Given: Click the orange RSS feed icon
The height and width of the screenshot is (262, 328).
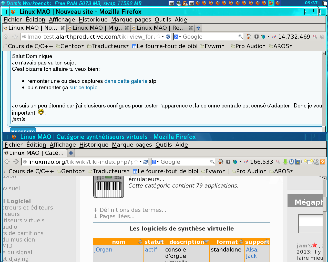Looking at the screenshot, I should coord(322,162).
